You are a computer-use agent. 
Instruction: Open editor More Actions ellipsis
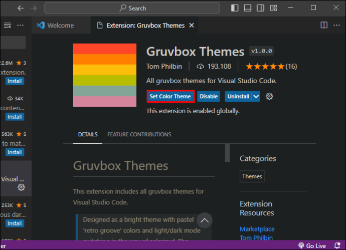(336, 25)
